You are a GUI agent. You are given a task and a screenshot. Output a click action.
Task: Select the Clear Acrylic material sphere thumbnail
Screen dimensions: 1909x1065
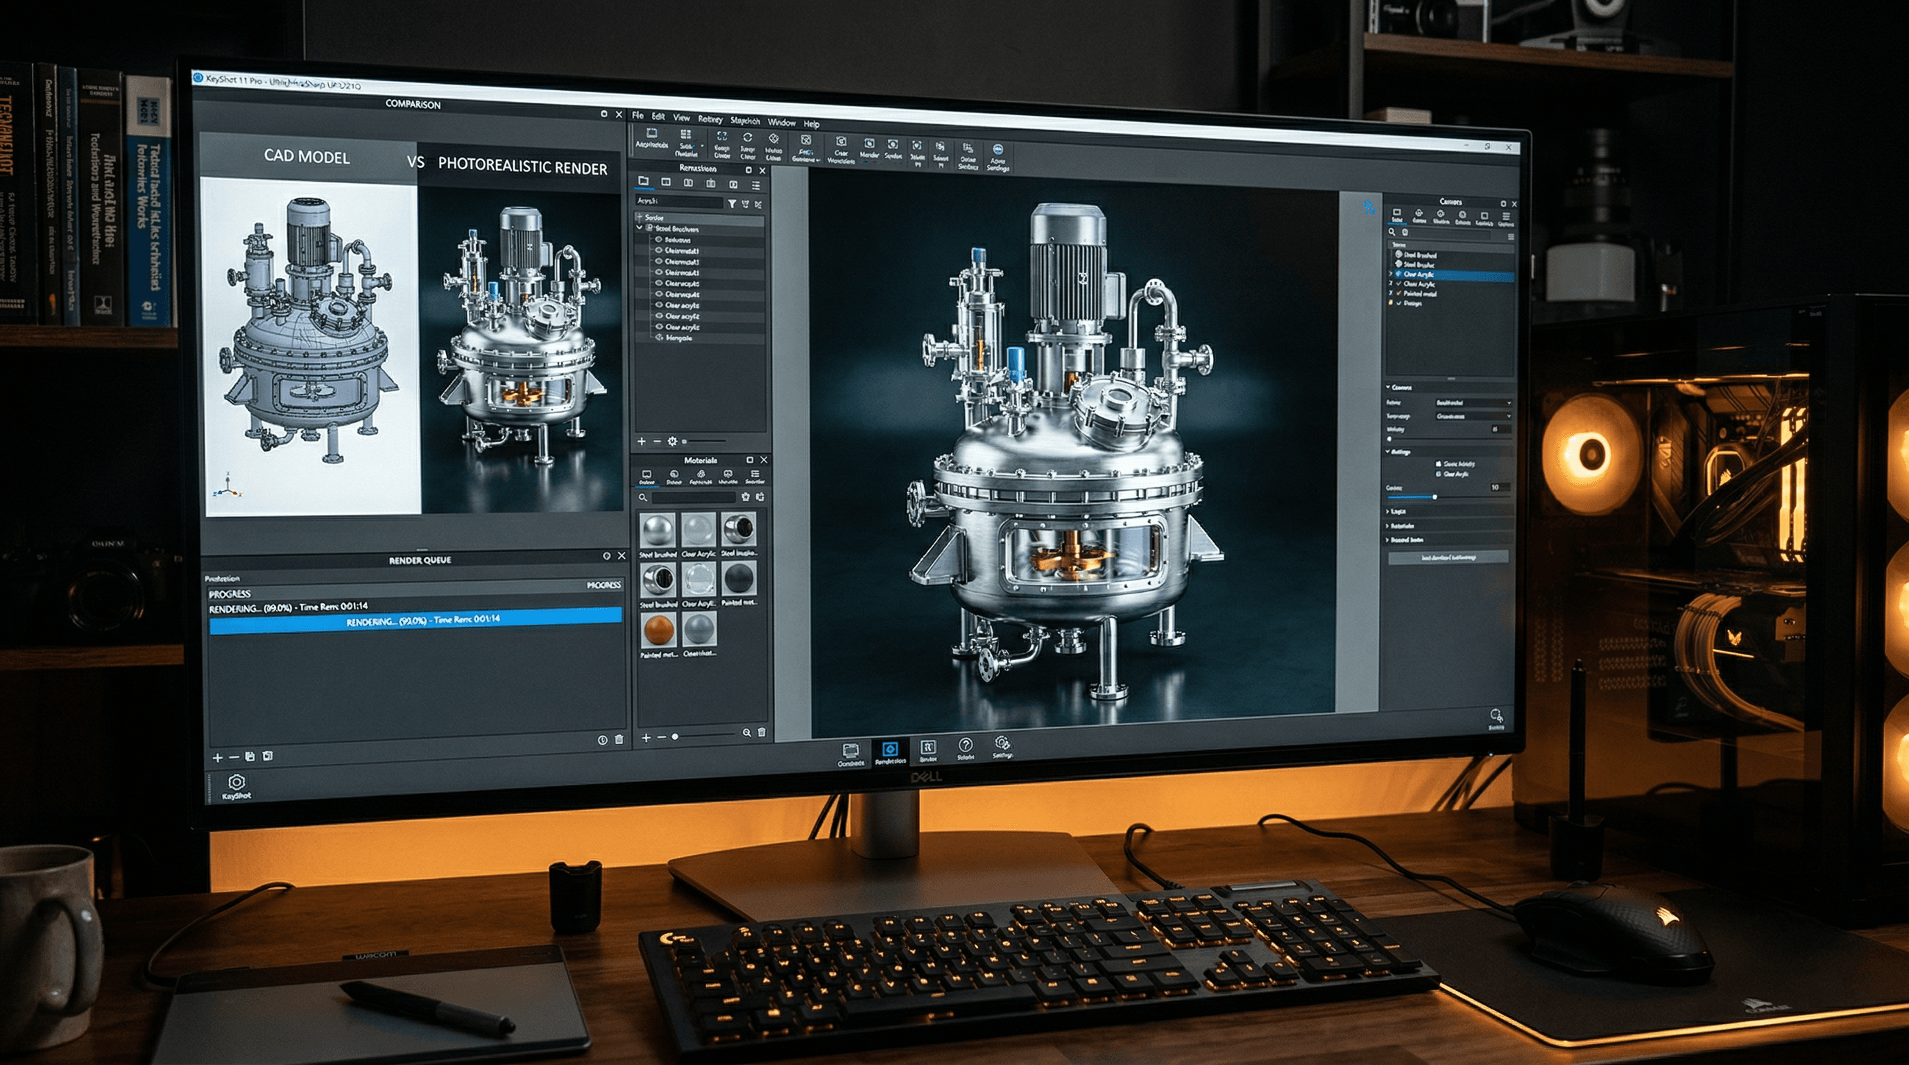pos(699,530)
